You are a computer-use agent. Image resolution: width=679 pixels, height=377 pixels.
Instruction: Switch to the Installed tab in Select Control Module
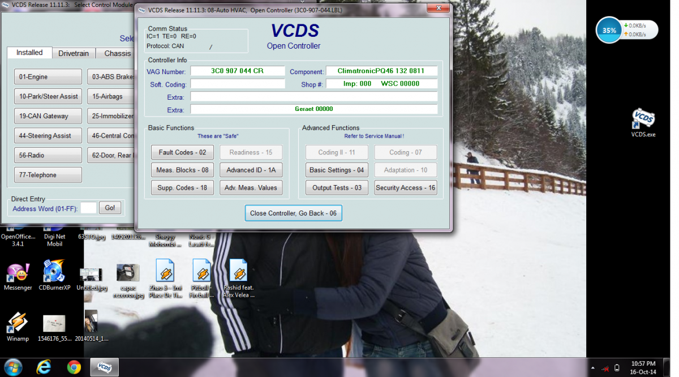point(29,52)
